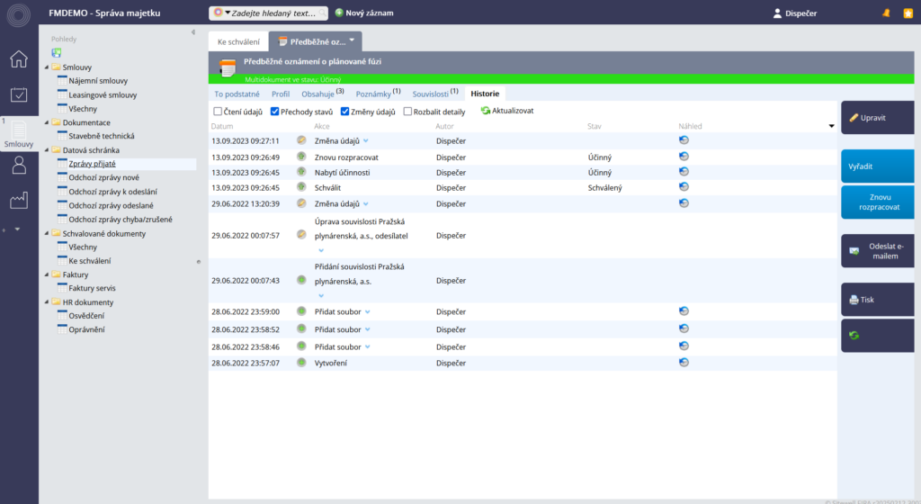This screenshot has height=504, width=921.
Task: Click the Tisk button
Action: [x=878, y=300]
